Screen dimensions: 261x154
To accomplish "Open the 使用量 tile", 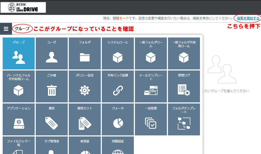I will (85, 145).
